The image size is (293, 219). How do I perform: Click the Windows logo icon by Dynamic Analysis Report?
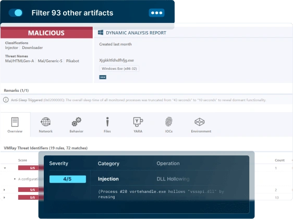pyautogui.click(x=101, y=32)
